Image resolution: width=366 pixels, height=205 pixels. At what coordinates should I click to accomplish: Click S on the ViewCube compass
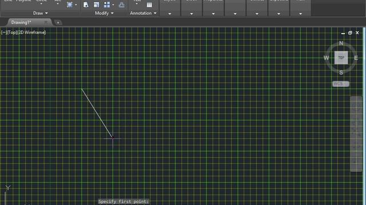341,72
